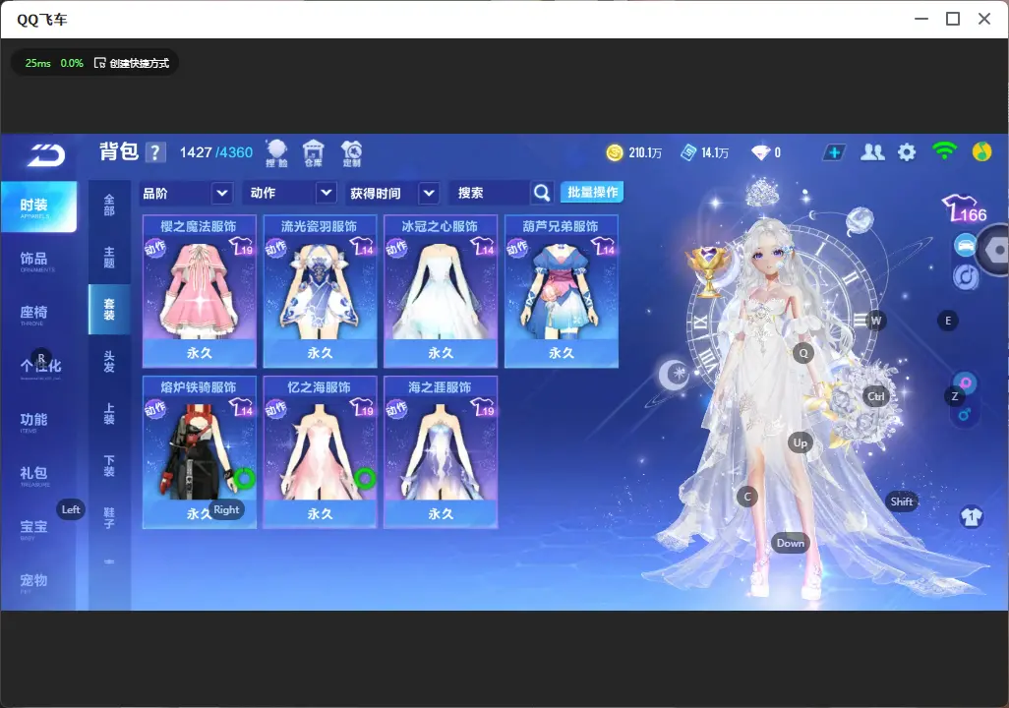Switch to the 下装 sub-tab
1009x708 pixels.
tap(109, 466)
